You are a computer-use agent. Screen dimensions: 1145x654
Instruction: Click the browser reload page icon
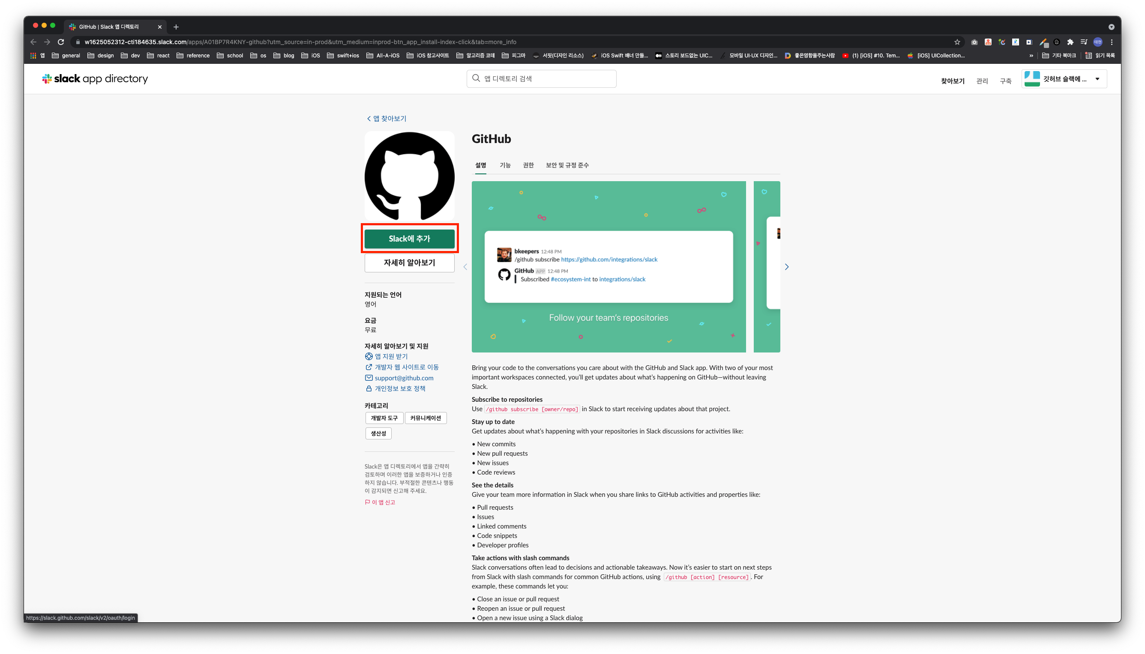pyautogui.click(x=61, y=42)
